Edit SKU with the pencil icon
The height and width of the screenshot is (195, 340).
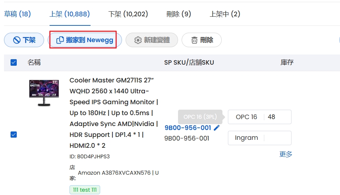coord(217,128)
